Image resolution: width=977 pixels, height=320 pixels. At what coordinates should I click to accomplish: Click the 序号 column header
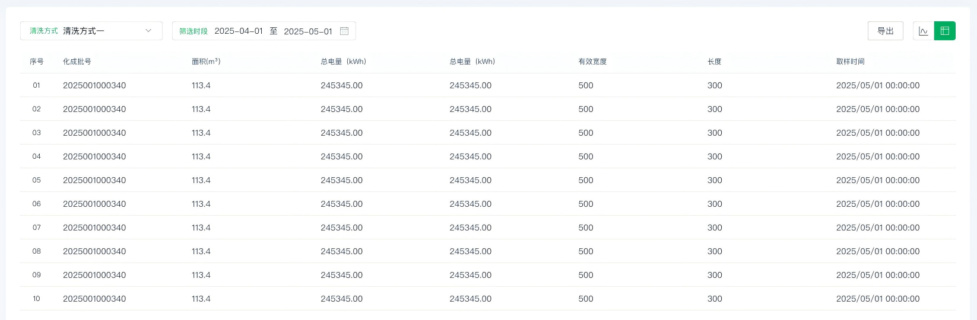[x=37, y=62]
